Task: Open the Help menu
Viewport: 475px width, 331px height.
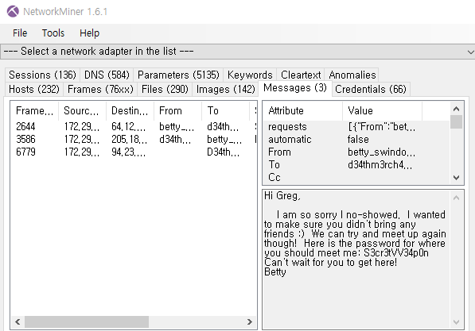Action: tap(89, 33)
